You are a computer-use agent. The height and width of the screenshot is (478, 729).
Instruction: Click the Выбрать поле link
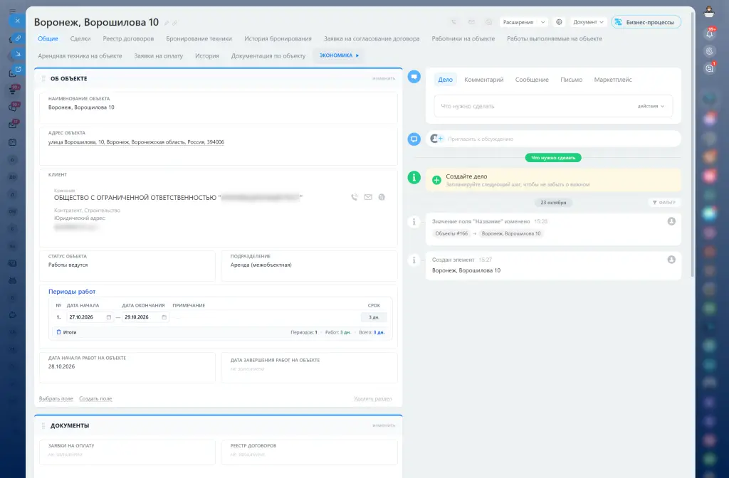click(x=56, y=398)
